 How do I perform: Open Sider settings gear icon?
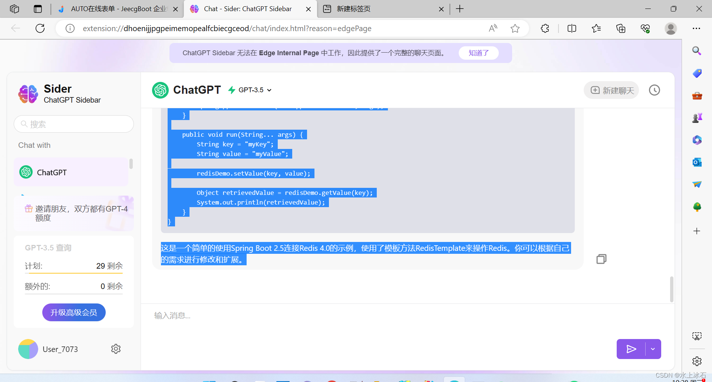(x=116, y=349)
